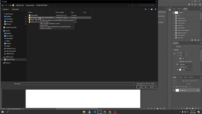Sort by Date modified column header

(x=60, y=12)
